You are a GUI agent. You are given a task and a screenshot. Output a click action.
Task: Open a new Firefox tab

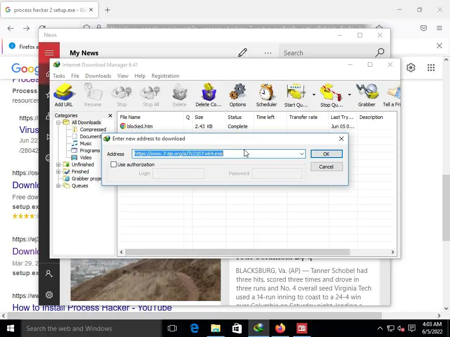(107, 10)
